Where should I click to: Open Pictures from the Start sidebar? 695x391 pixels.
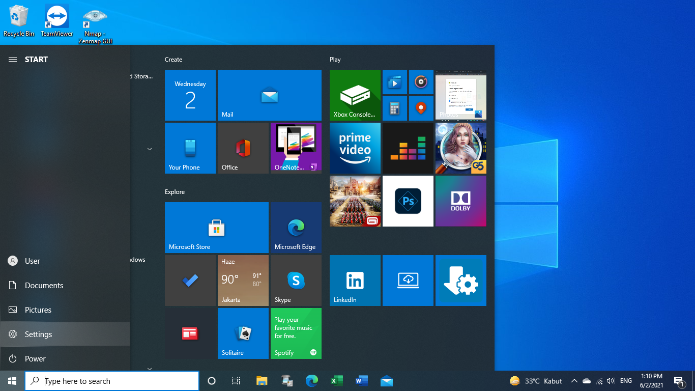click(38, 310)
